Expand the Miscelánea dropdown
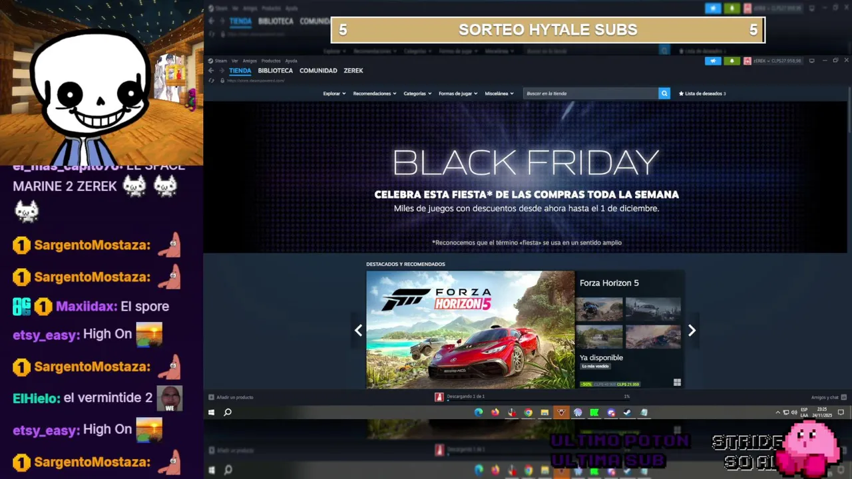 [x=499, y=94]
